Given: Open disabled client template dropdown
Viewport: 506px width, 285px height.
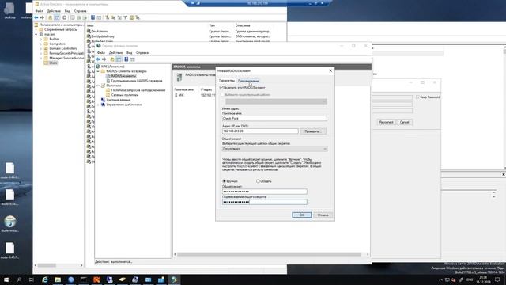Looking at the screenshot, I should click(x=276, y=101).
